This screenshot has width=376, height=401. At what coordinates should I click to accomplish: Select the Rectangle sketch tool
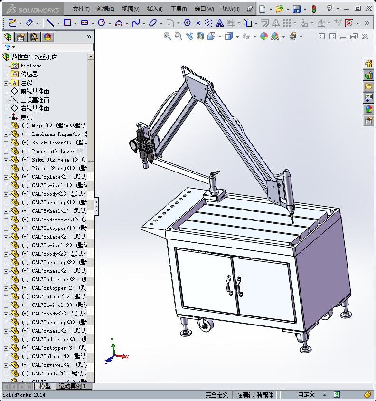click(67, 23)
